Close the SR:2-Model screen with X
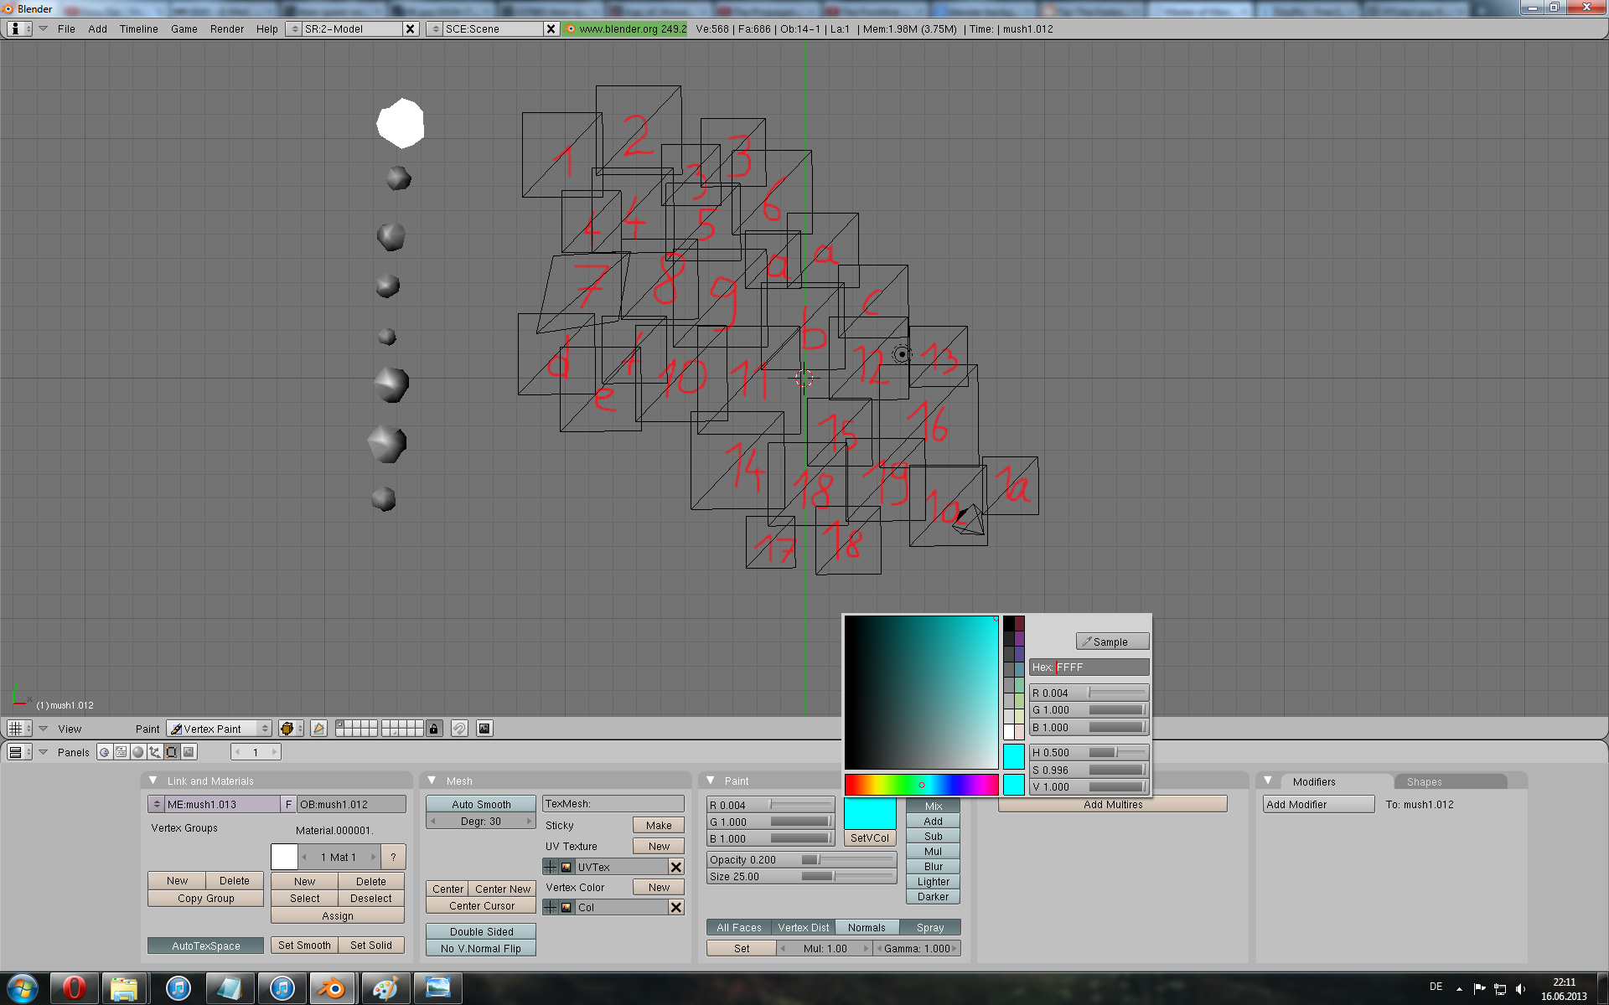 point(410,28)
